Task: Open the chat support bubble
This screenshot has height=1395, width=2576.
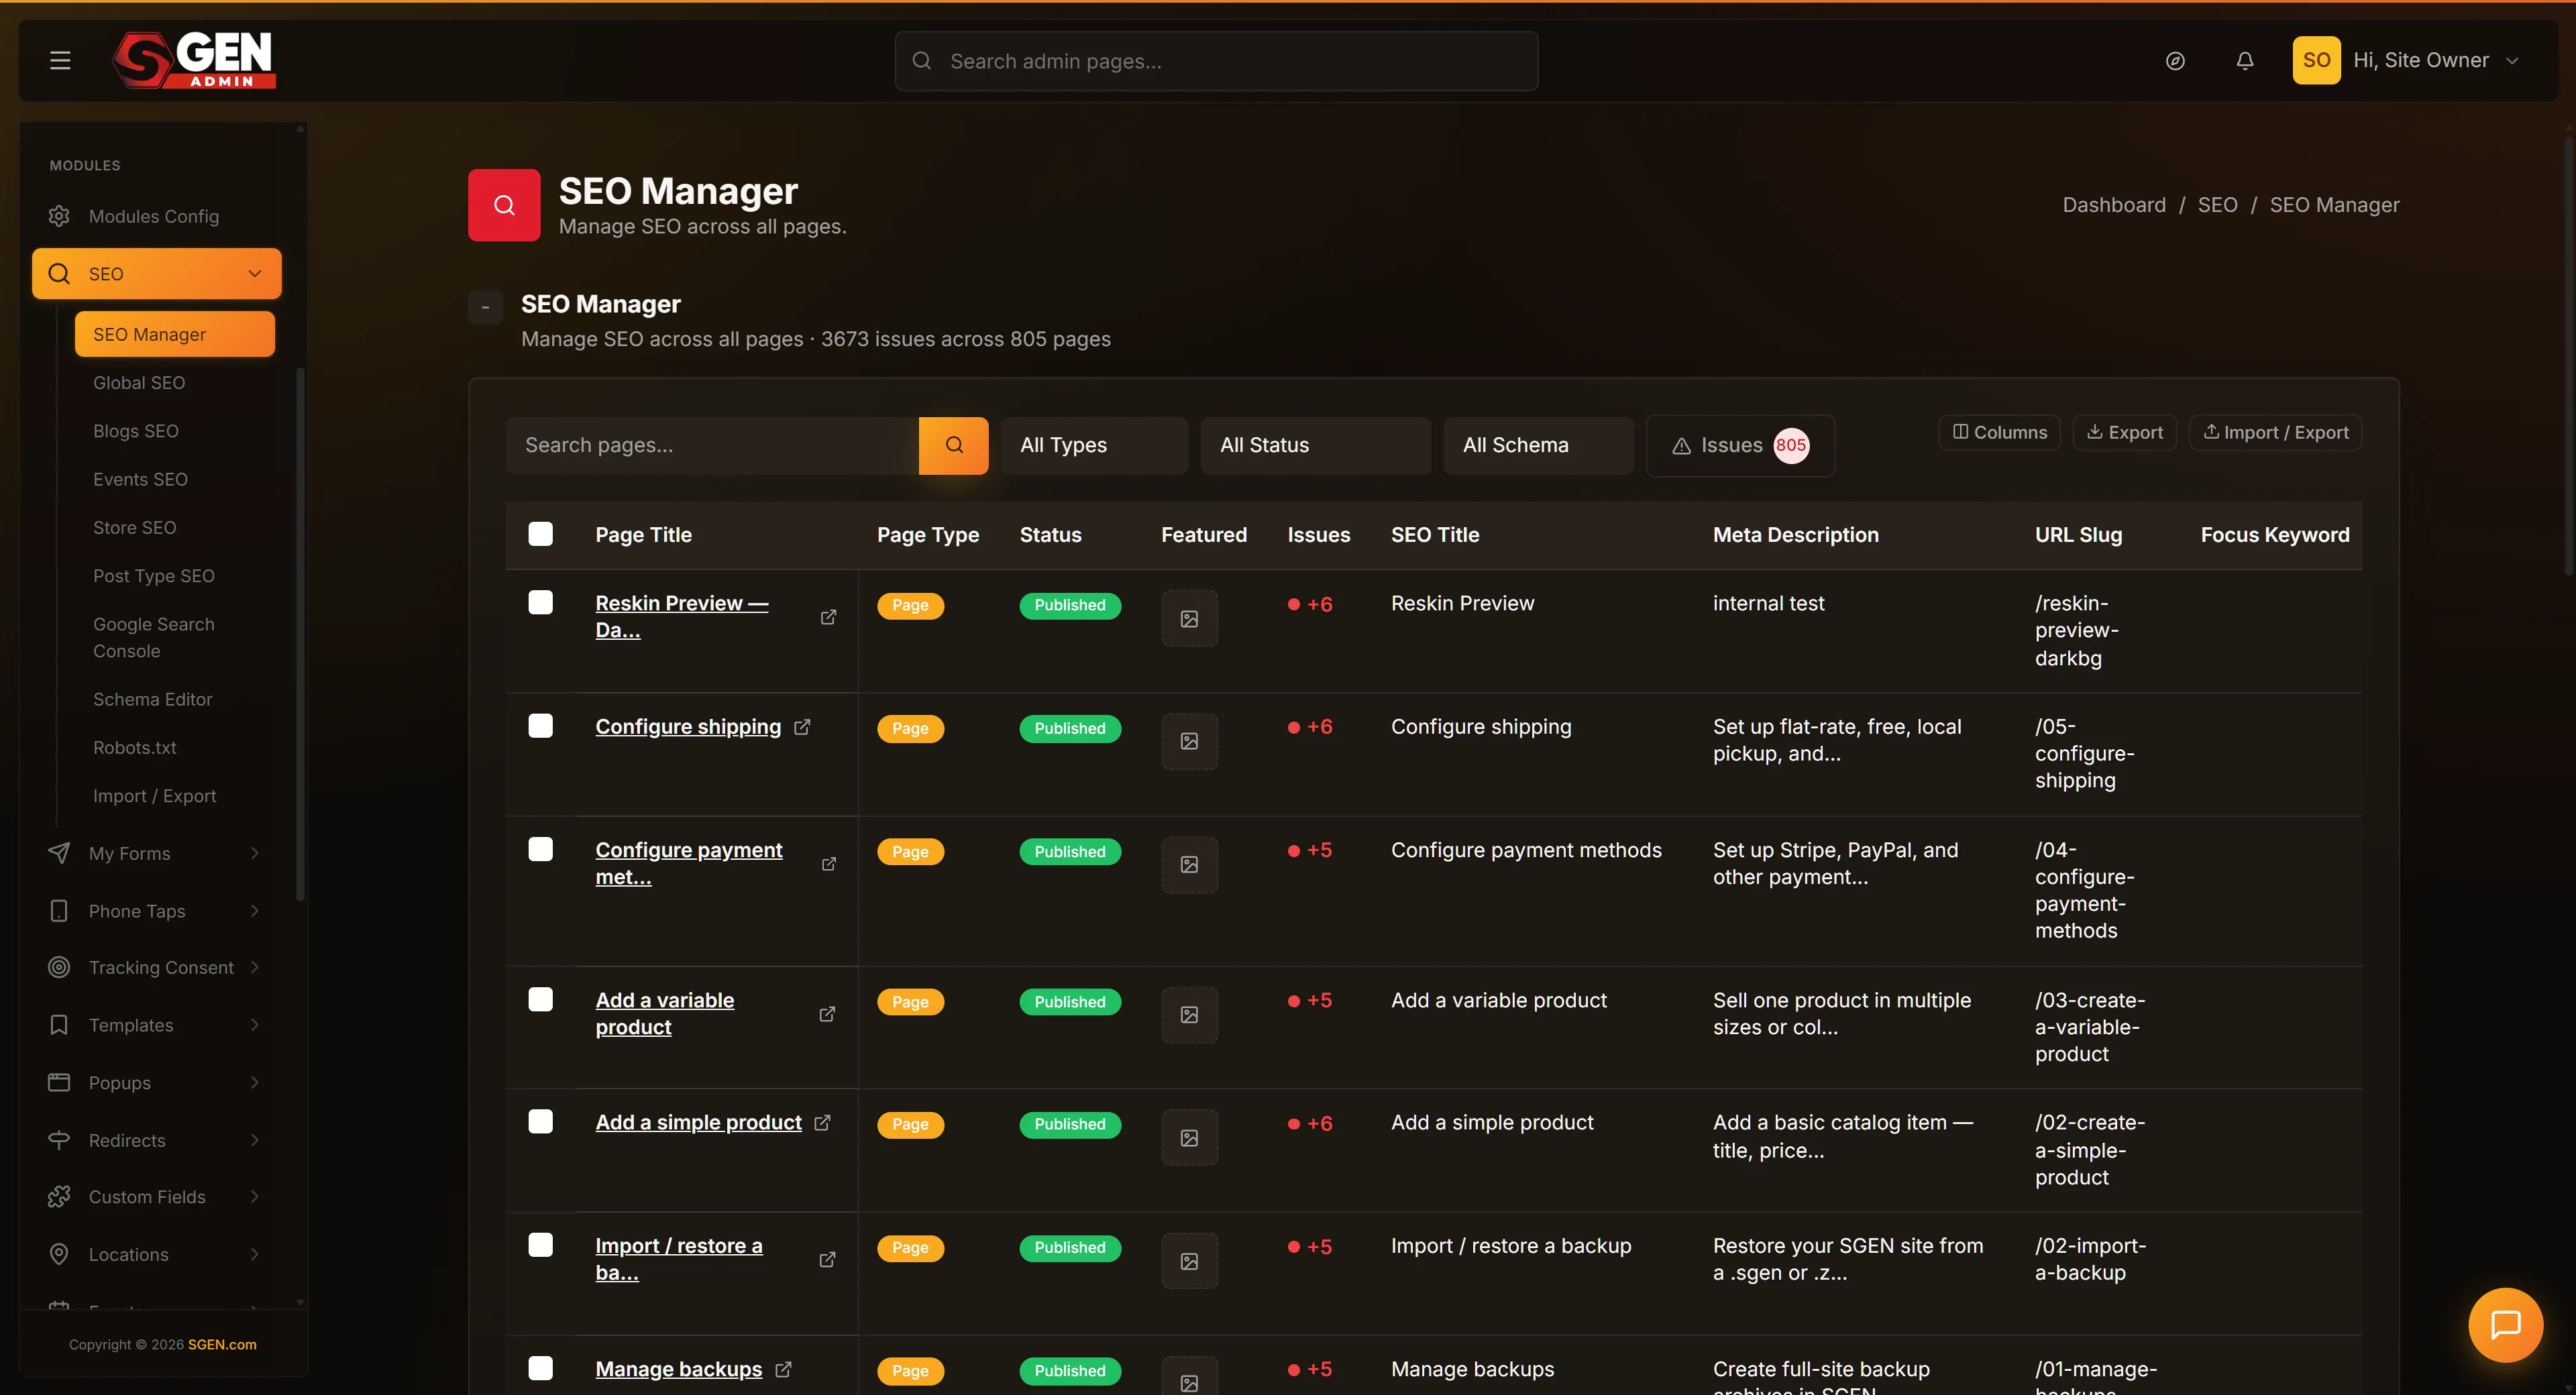Action: coord(2505,1324)
